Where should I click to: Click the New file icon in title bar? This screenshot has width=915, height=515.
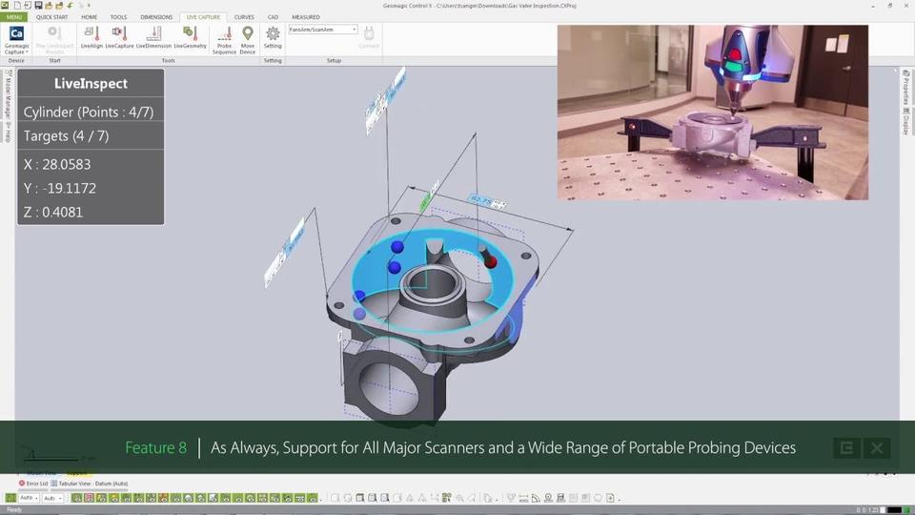(17, 6)
